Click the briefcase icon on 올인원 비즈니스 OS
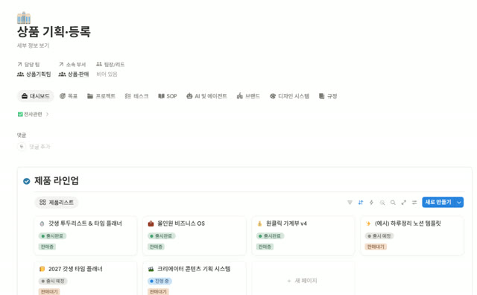Image resolution: width=477 pixels, height=295 pixels. point(151,223)
